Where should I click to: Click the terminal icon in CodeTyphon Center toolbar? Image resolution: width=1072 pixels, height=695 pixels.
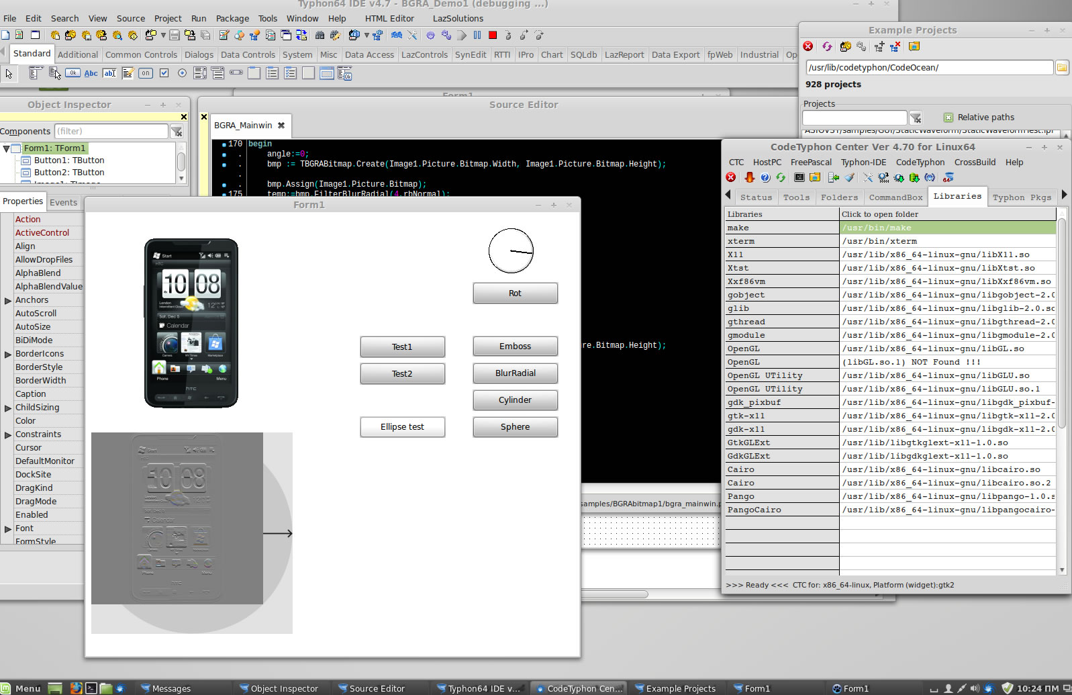(x=799, y=177)
